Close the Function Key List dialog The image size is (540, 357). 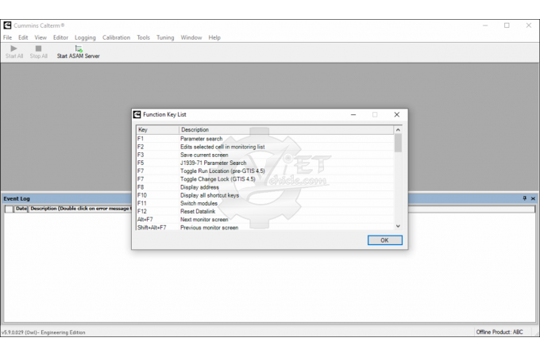[397, 114]
